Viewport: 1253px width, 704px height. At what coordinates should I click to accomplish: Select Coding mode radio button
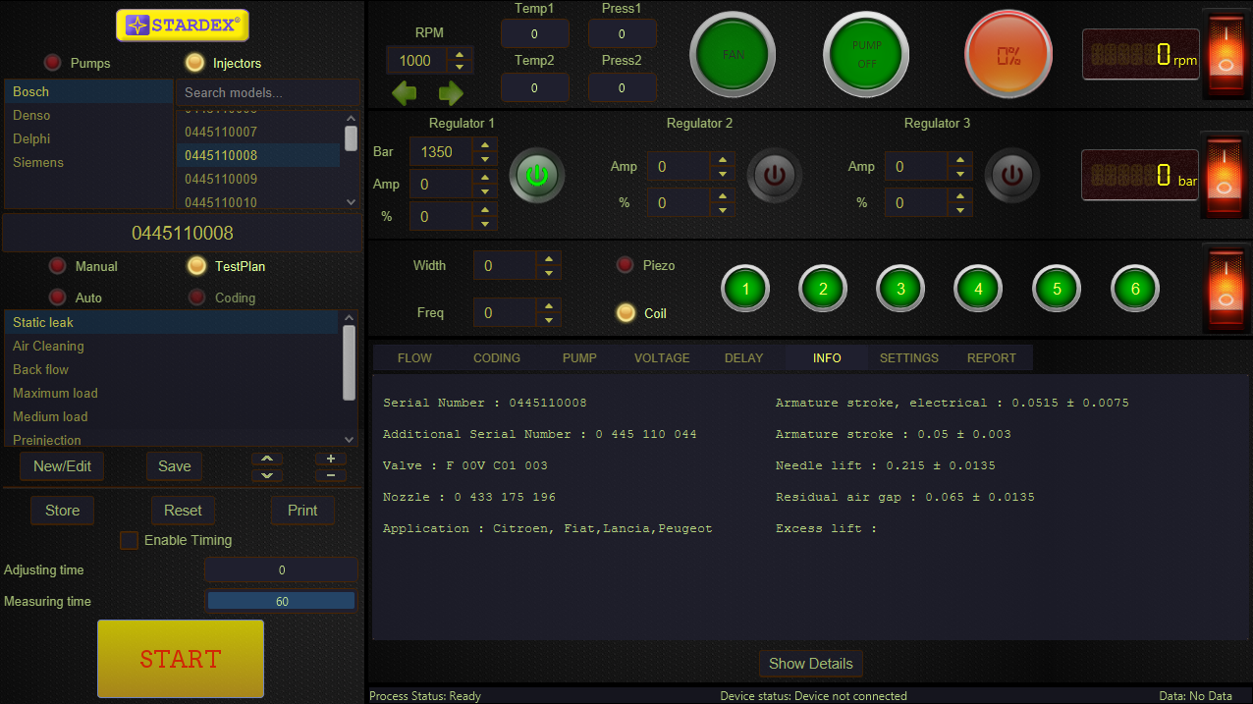196,298
